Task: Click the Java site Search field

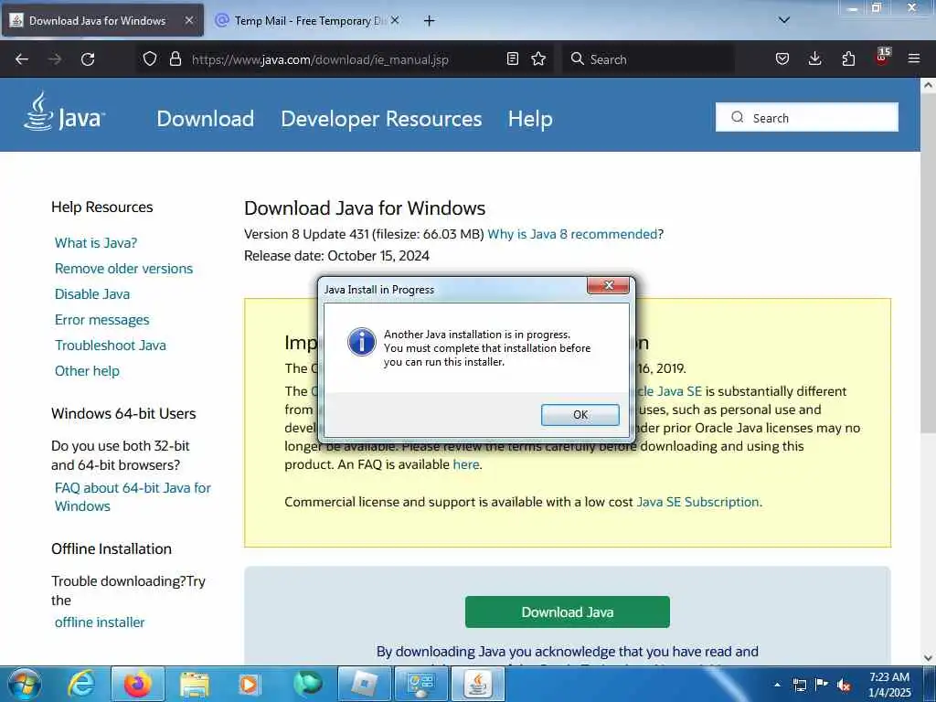Action: pyautogui.click(x=806, y=118)
